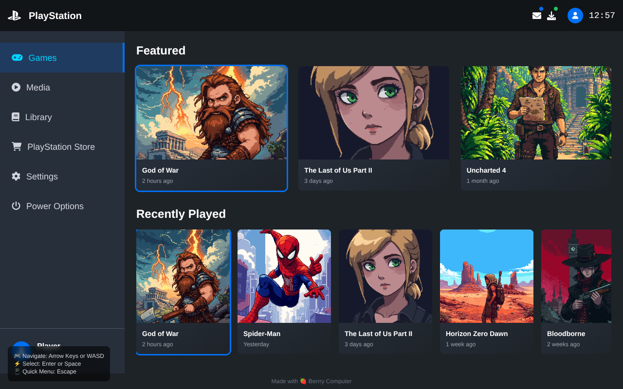Select Spider-Man under Recently Played
The height and width of the screenshot is (389, 623).
point(284,291)
